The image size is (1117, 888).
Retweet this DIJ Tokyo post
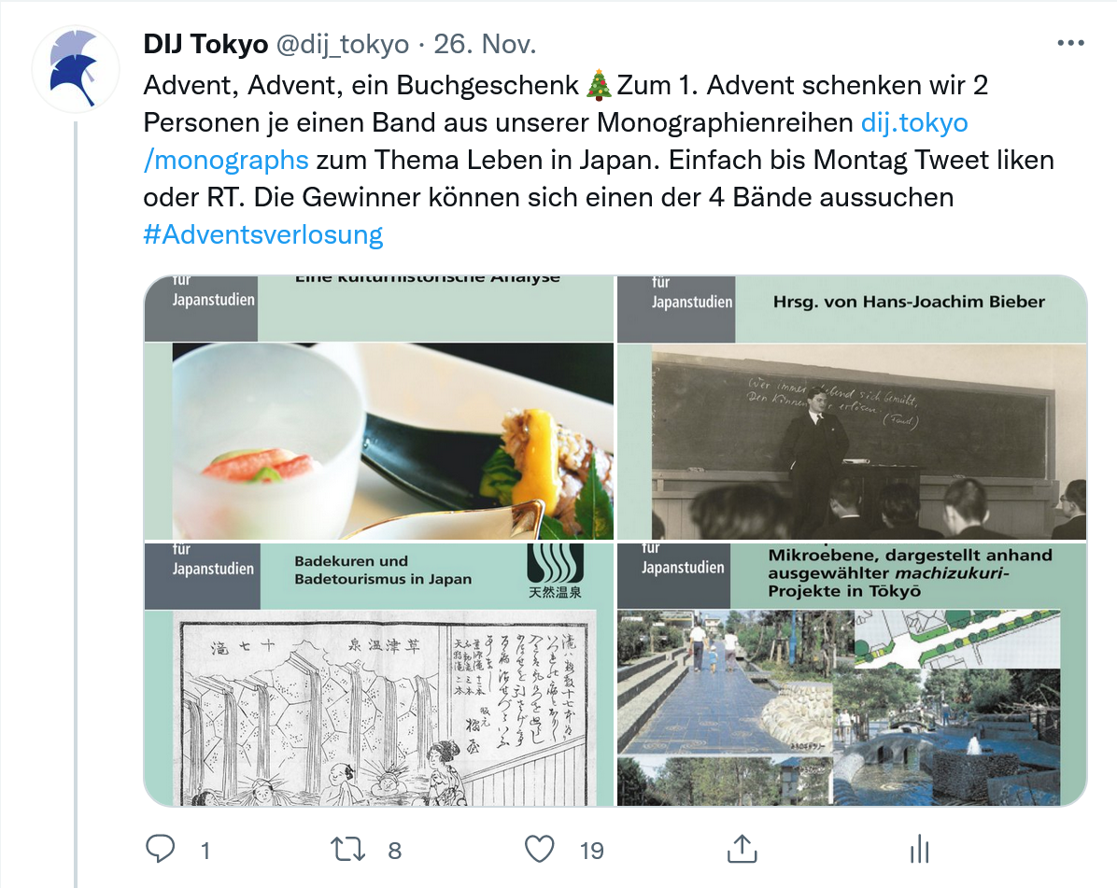tap(347, 849)
